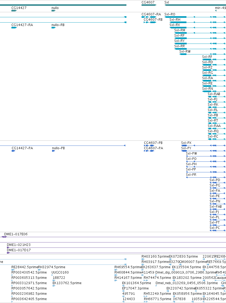Select EST EK101364.5prime

coord(137,283)
